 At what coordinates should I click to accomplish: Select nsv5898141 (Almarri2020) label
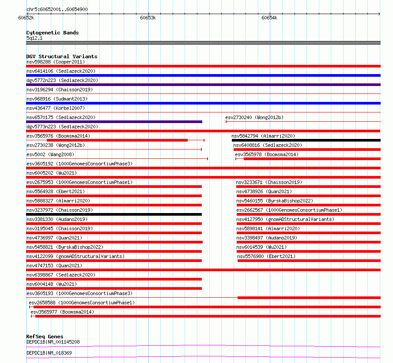tap(268, 228)
